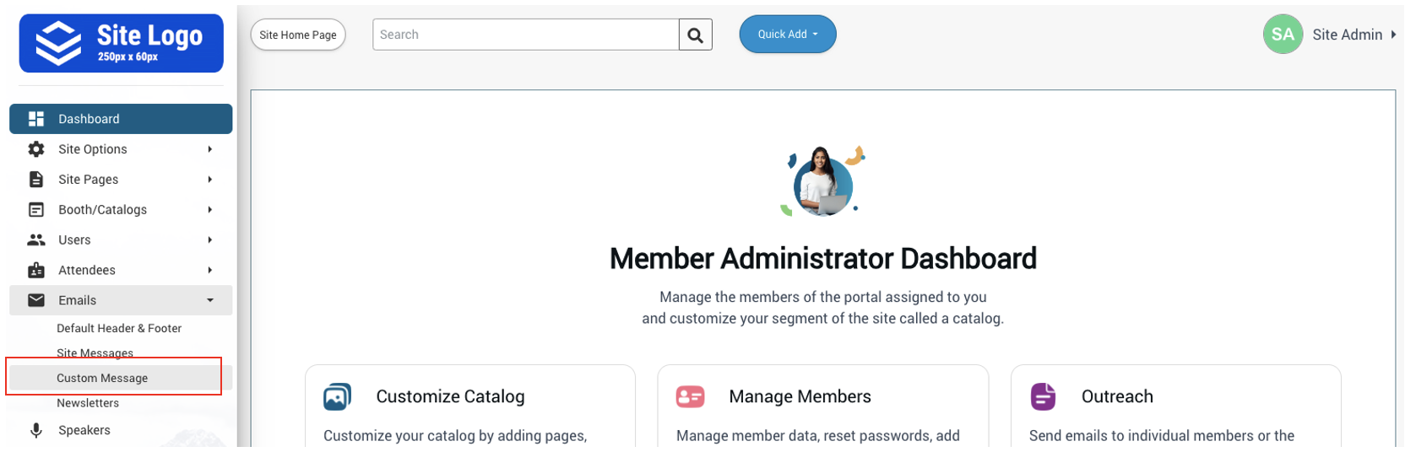Open Newsletters under Emails
The image size is (1405, 452).
coord(88,403)
